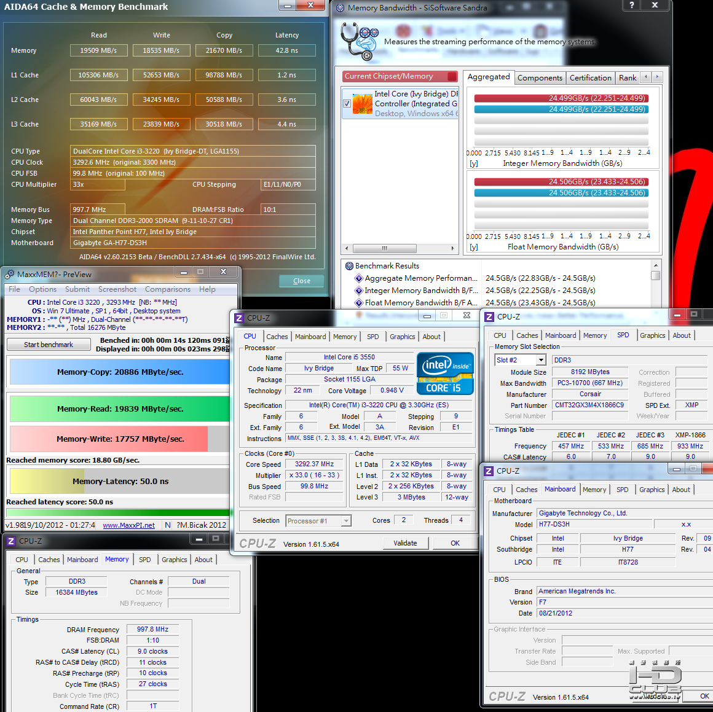The image size is (713, 712).
Task: Click the CPU-Z Z logo in the Memory window title
Action: 11,541
